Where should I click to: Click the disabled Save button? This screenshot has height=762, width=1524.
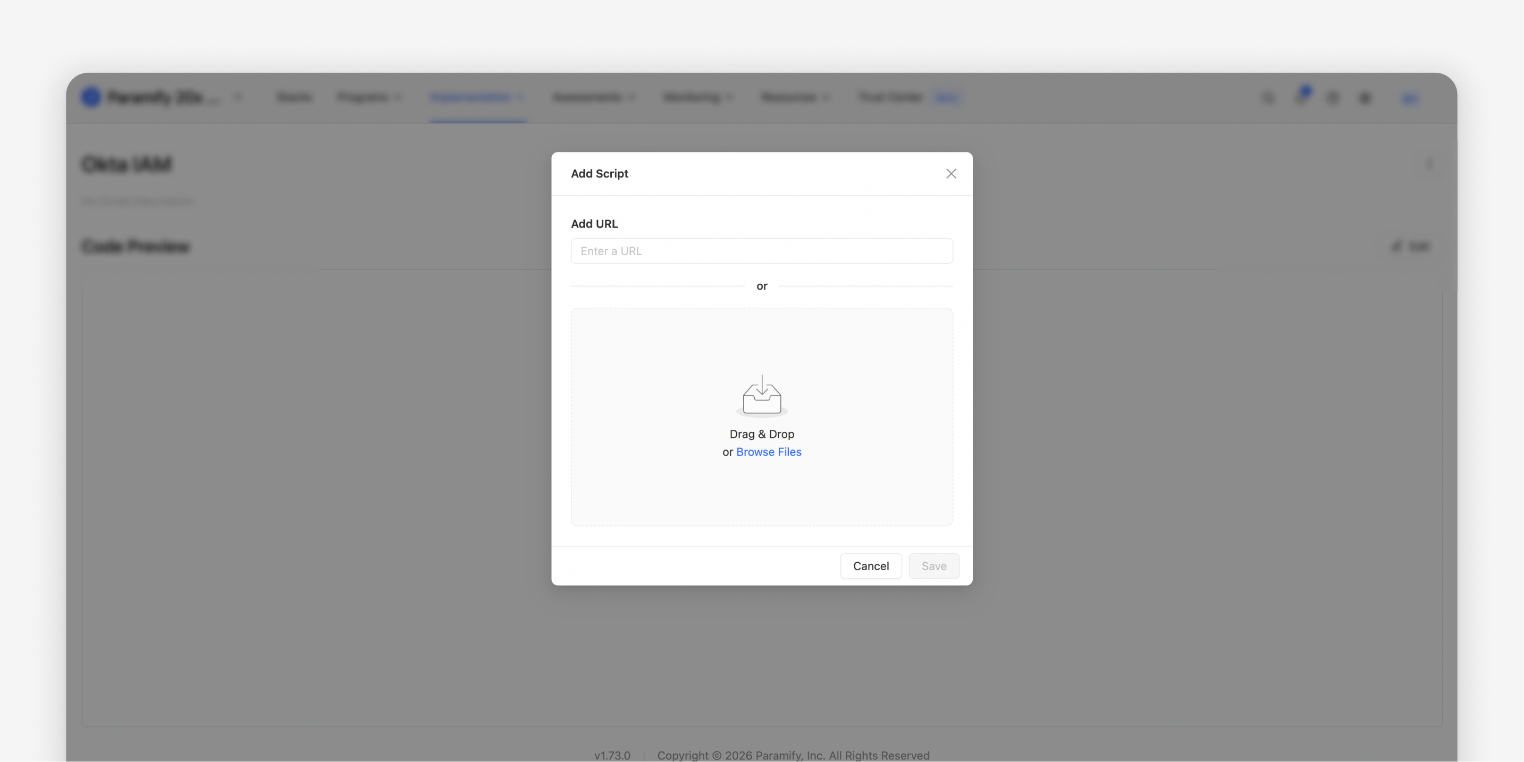pos(933,566)
